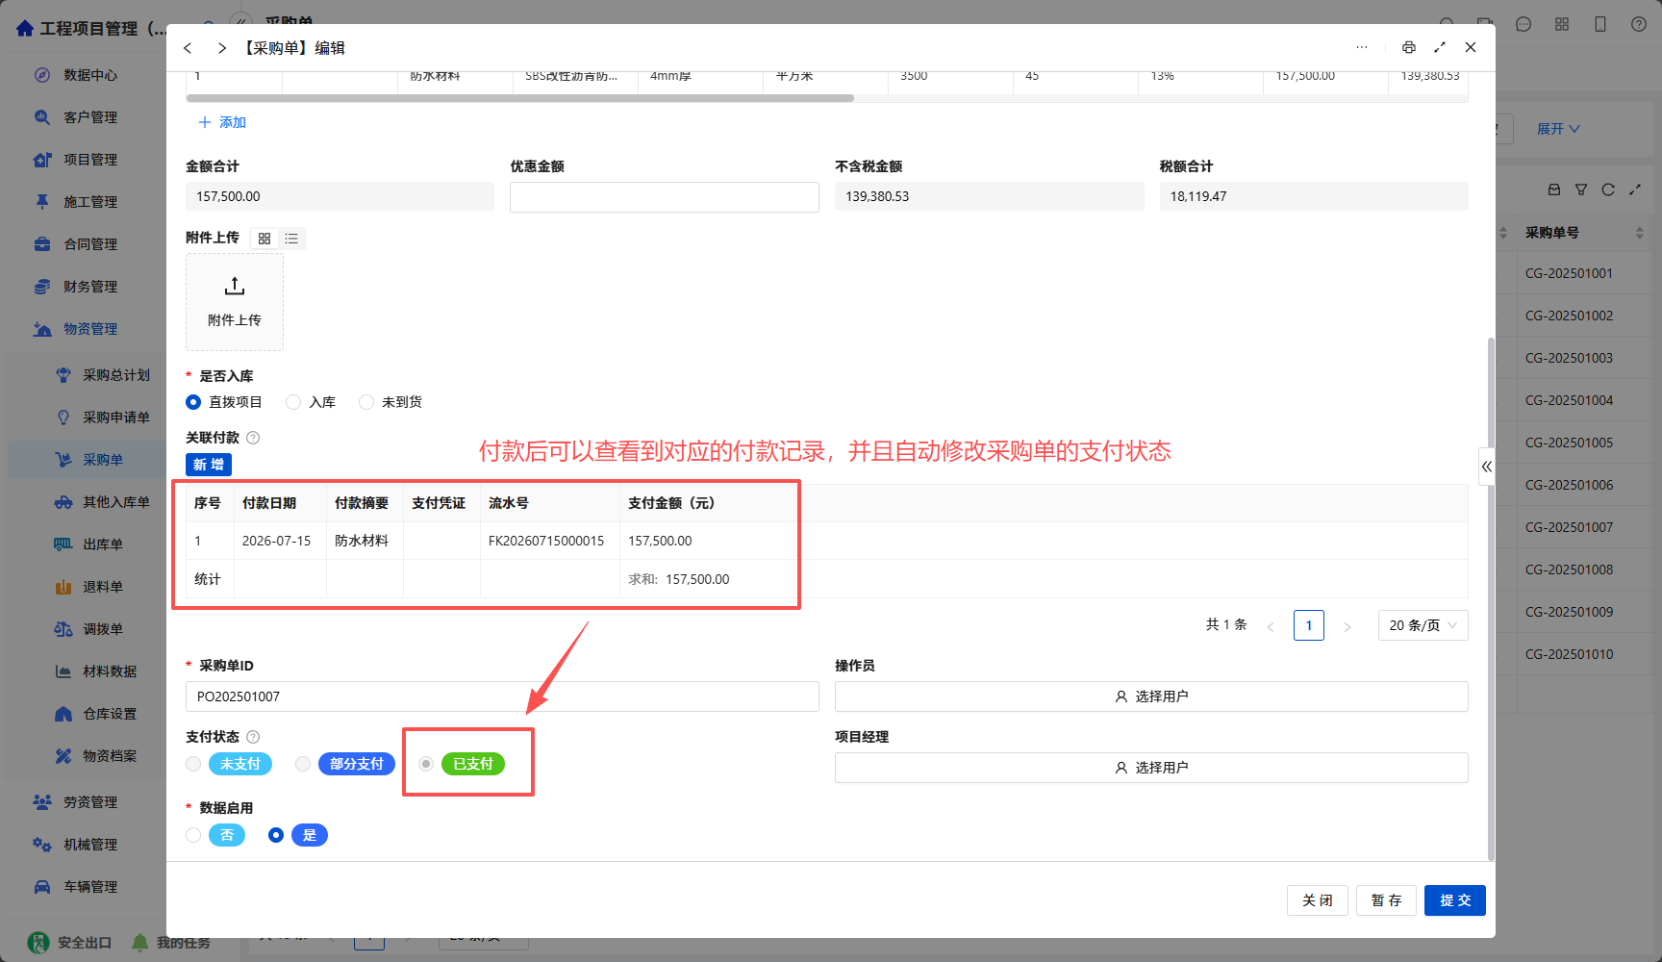Open 劳资管理 in the sidebar

pyautogui.click(x=89, y=802)
